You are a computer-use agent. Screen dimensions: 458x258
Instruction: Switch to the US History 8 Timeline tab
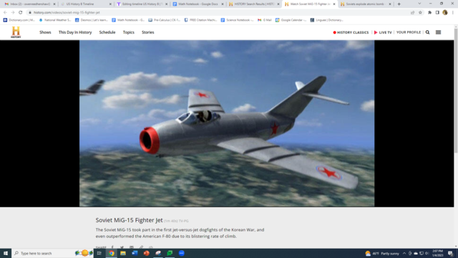(x=85, y=4)
